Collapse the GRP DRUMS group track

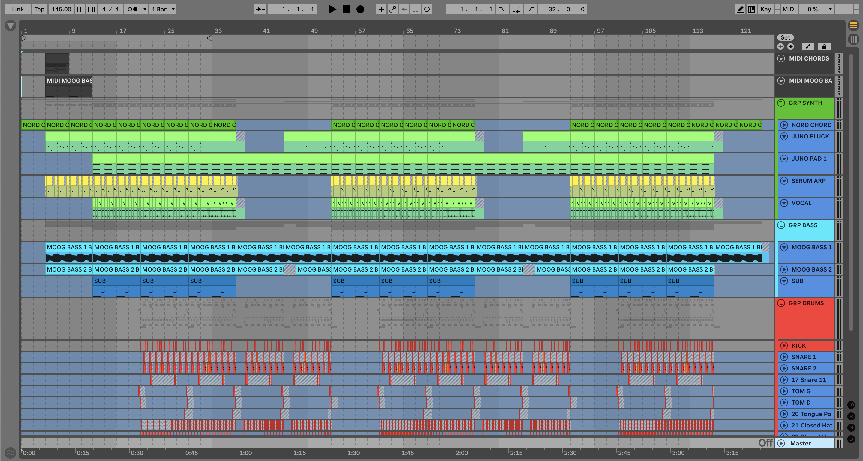click(x=781, y=303)
